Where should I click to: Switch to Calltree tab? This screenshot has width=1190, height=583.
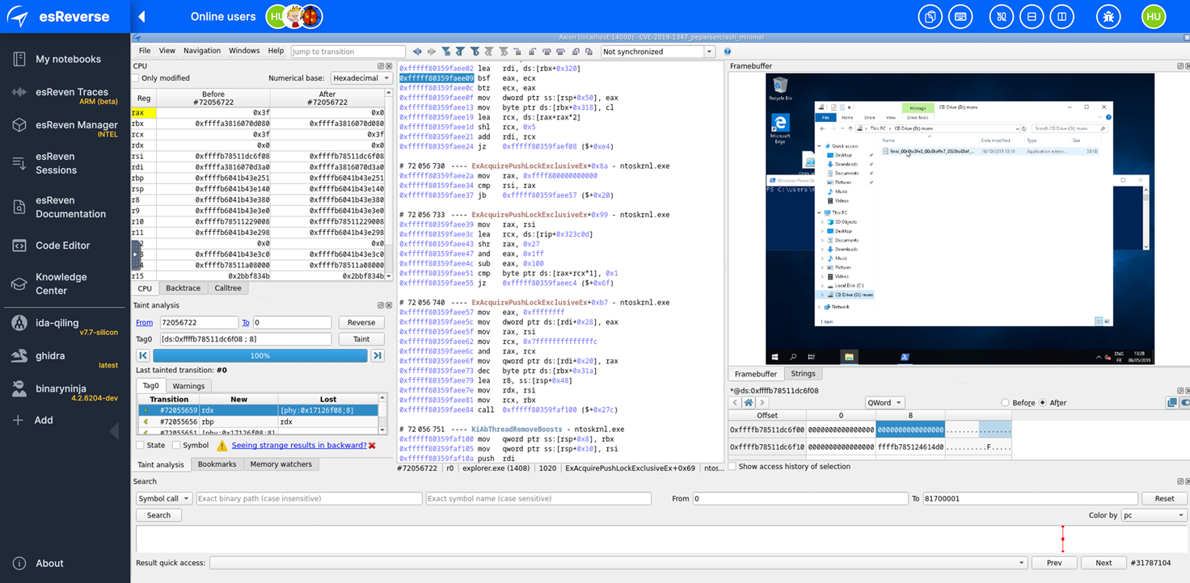[228, 288]
